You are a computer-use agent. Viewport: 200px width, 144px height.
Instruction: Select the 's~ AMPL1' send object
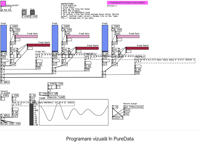tap(5, 82)
